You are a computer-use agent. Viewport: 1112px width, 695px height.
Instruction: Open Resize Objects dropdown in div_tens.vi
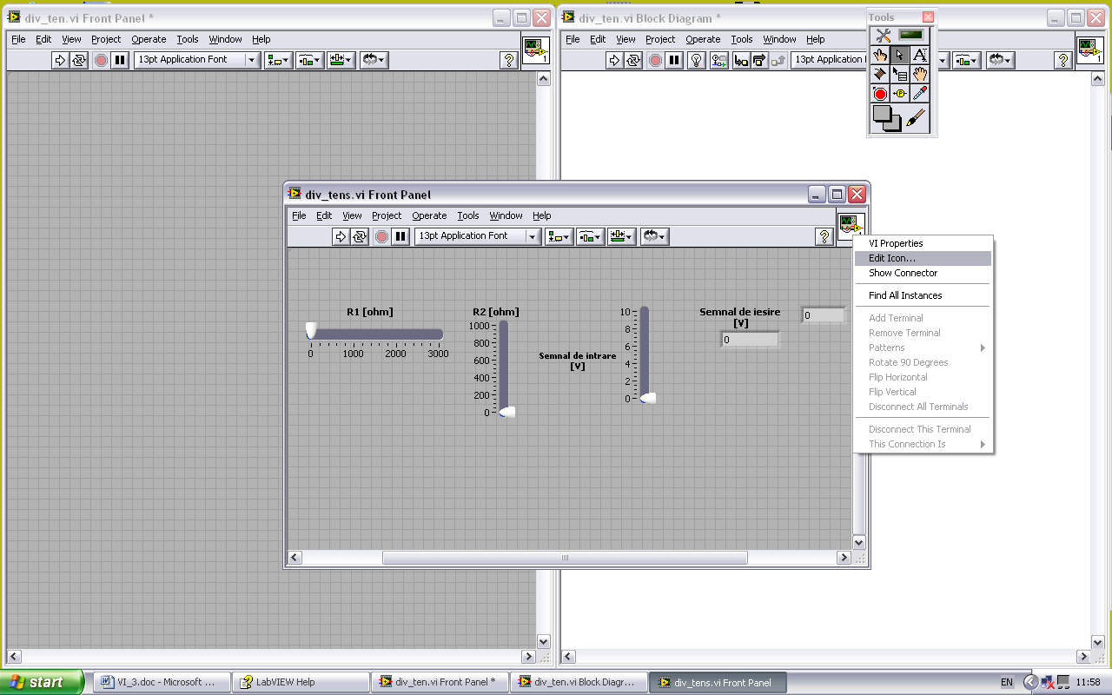(621, 236)
